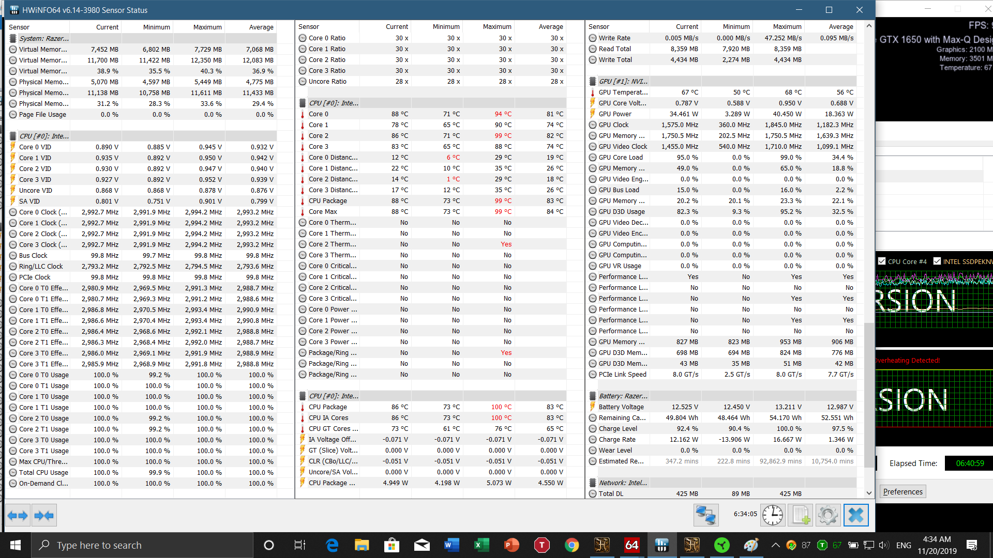Open Word from the taskbar
The image size is (993, 558).
click(452, 545)
